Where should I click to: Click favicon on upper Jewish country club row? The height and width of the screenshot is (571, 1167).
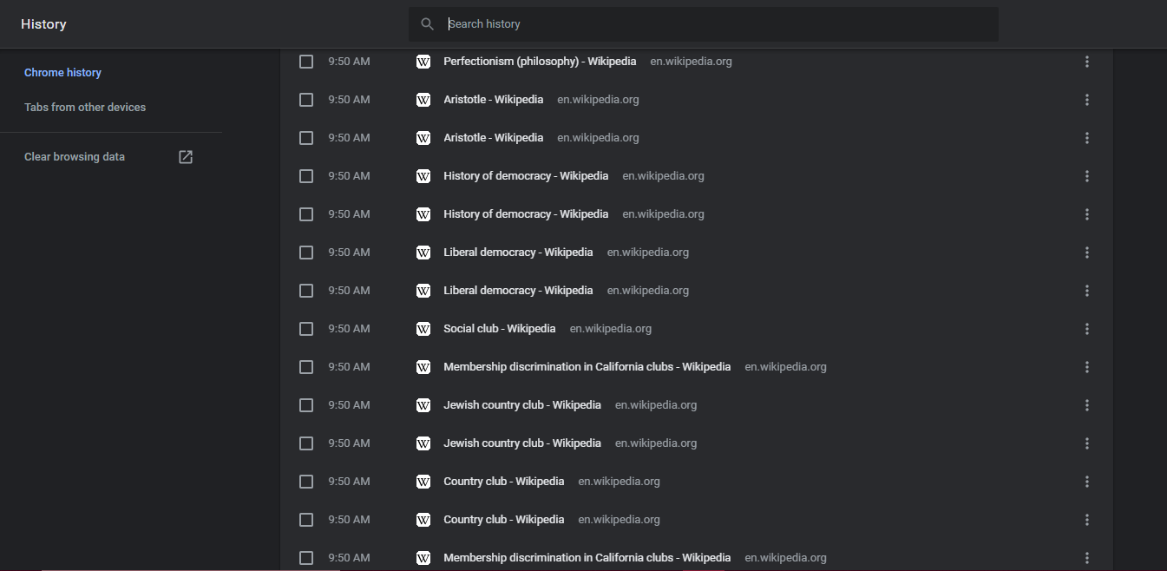[423, 405]
